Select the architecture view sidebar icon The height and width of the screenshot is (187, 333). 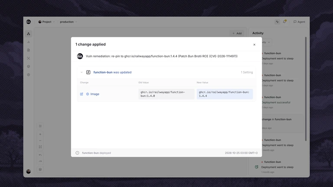(29, 34)
